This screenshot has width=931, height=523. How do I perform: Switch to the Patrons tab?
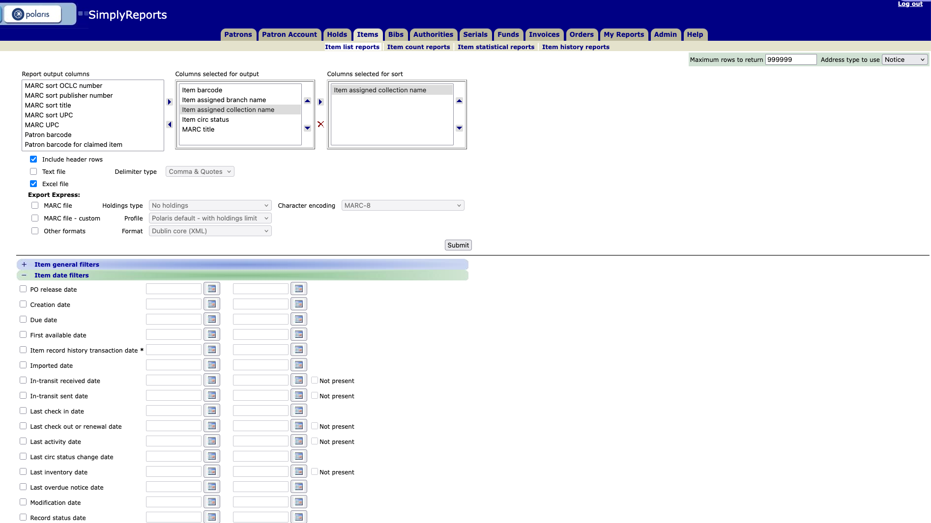click(238, 34)
